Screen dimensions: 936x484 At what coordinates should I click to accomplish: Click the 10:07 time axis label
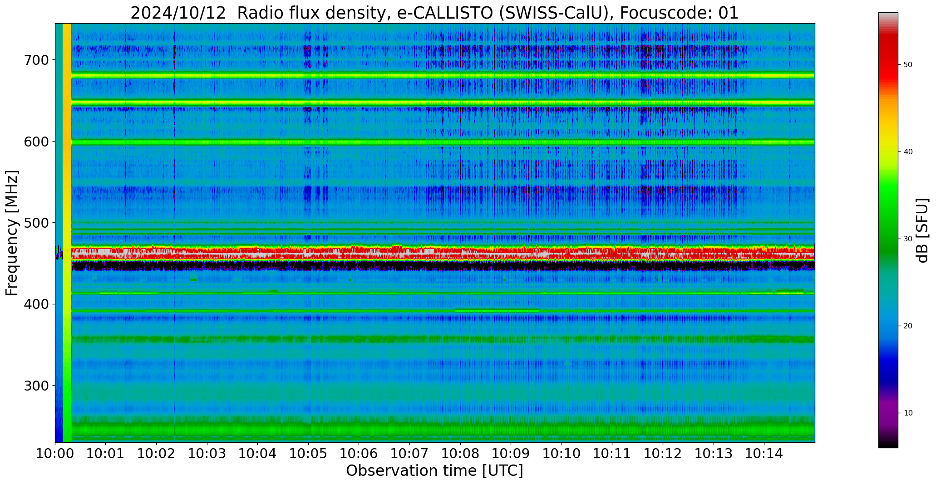click(409, 453)
